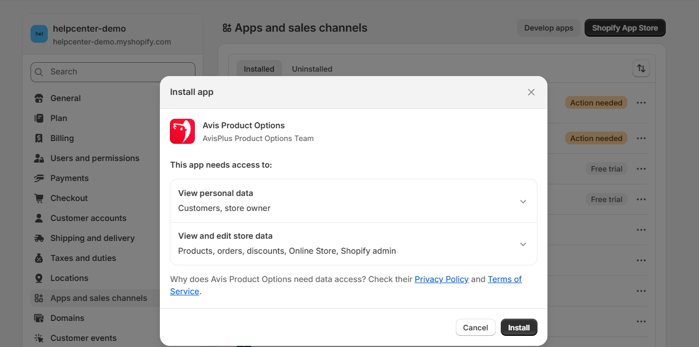This screenshot has width=699, height=347.
Task: Go to Shipping and delivery settings
Action: (92, 238)
